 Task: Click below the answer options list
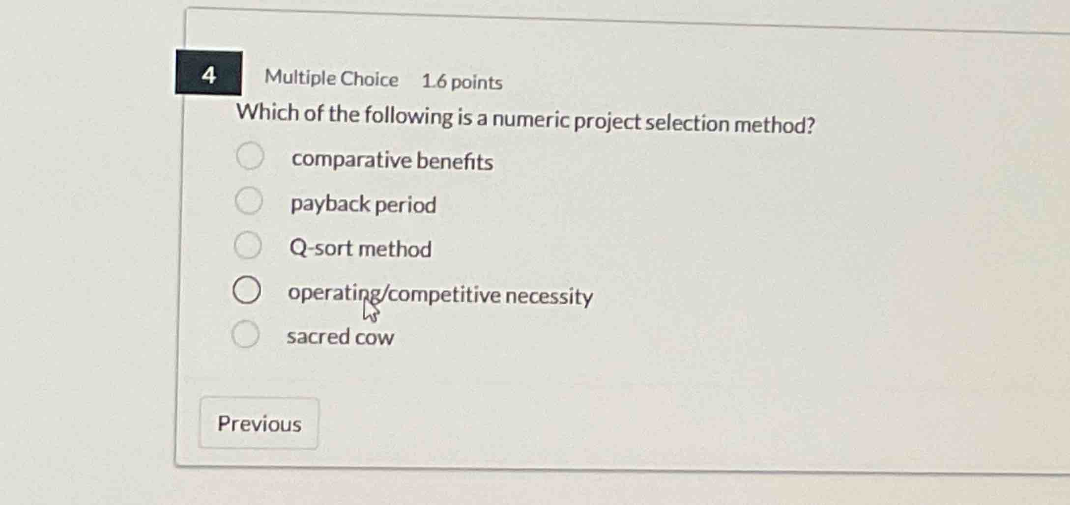coord(442,373)
